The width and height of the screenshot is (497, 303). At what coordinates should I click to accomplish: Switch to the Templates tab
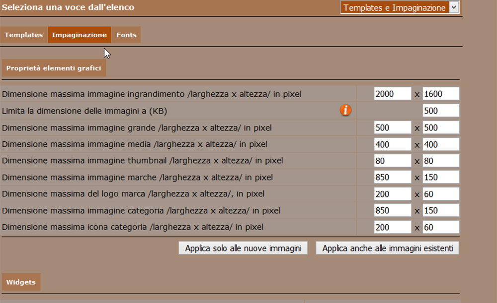click(x=24, y=35)
